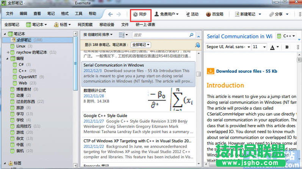The image size is (302, 169).
Task: Click the 新建笔记 new note button
Action: point(244,14)
